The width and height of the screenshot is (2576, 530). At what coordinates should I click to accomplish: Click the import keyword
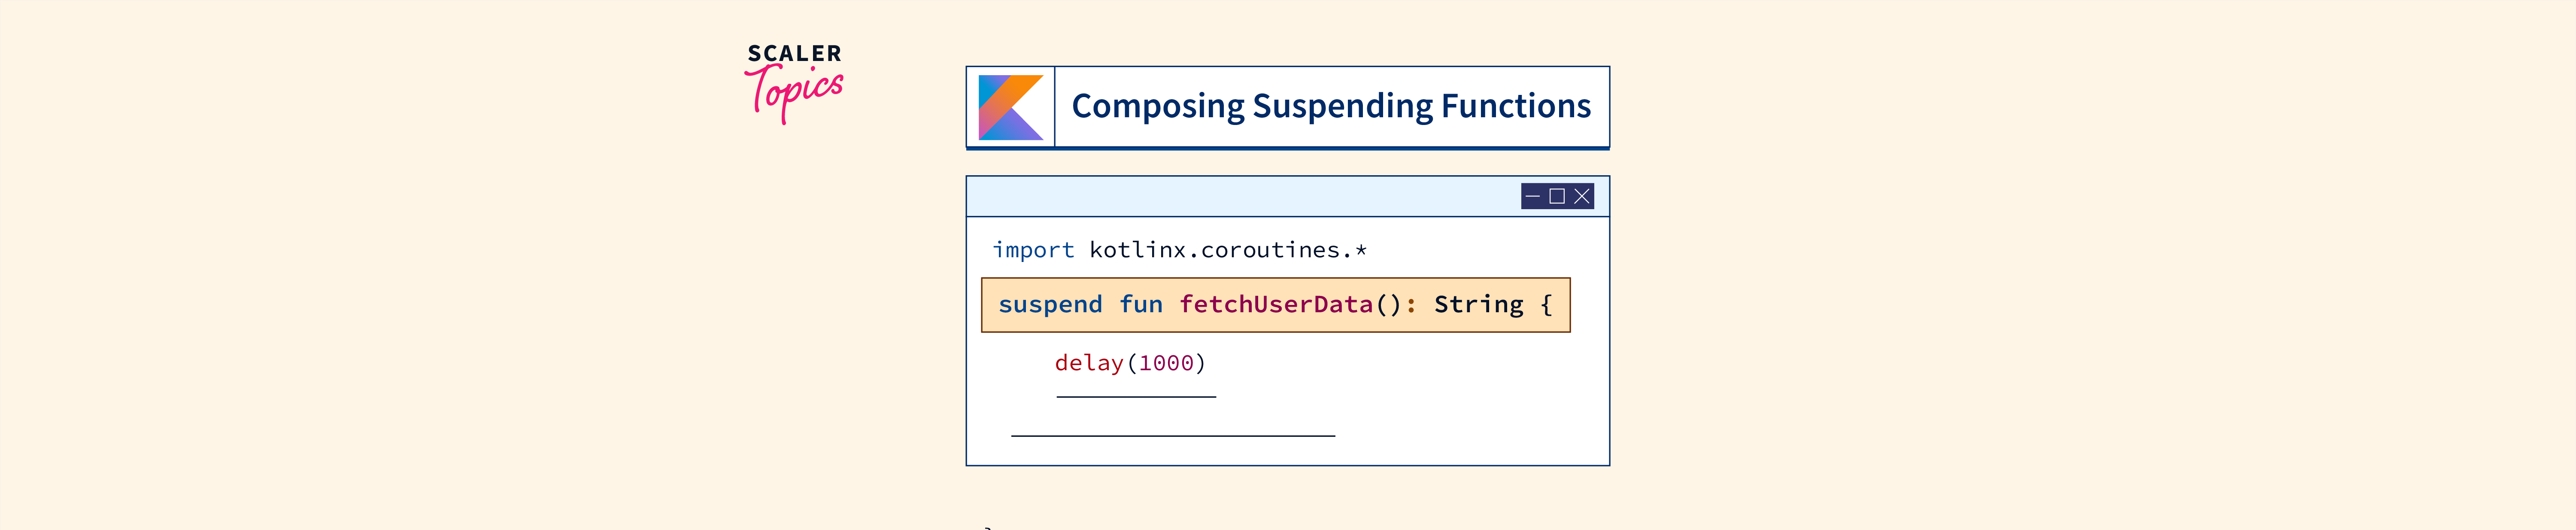(1033, 250)
